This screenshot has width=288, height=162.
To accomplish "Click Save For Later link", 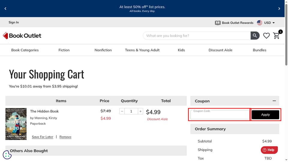I will point(42,137).
